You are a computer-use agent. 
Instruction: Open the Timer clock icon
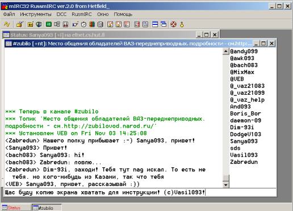click(x=83, y=24)
